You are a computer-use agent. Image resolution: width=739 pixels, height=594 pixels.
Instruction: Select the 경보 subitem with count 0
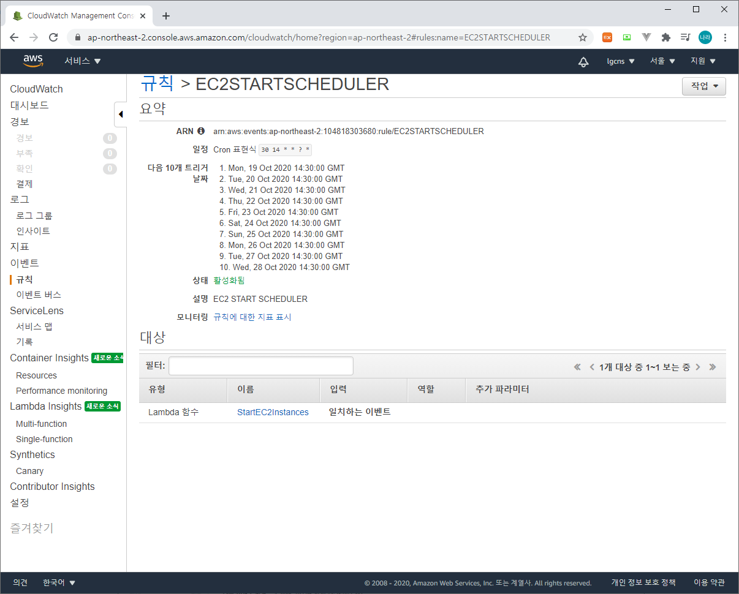tap(25, 138)
